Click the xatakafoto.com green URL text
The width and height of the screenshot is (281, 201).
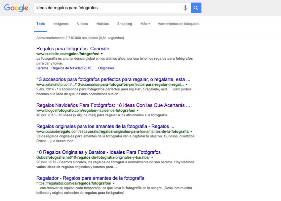[x=110, y=84]
